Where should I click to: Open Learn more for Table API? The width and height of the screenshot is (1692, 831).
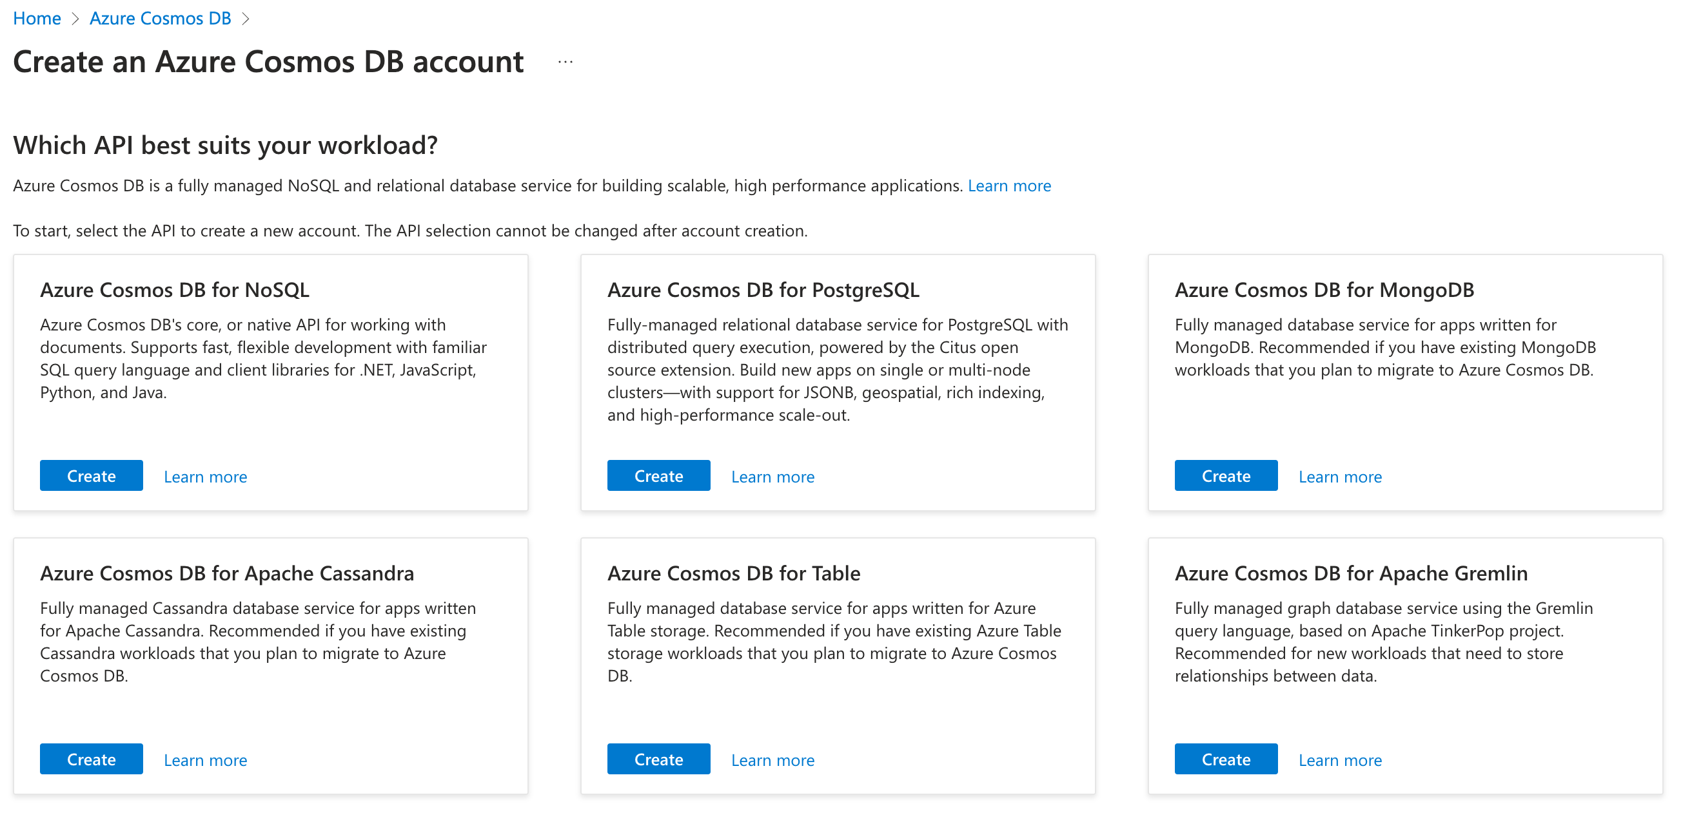click(x=772, y=760)
